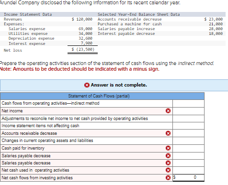Click the error icon beside Accounts receivable decrease
The width and height of the screenshot is (228, 185).
[x=168, y=133]
